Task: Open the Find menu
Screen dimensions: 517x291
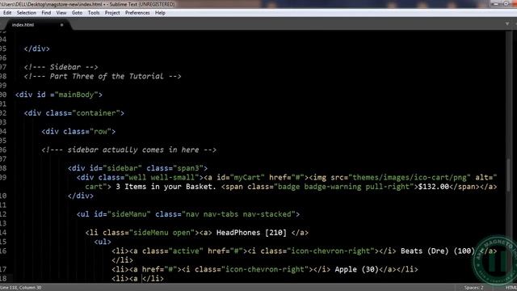Action: (46, 13)
